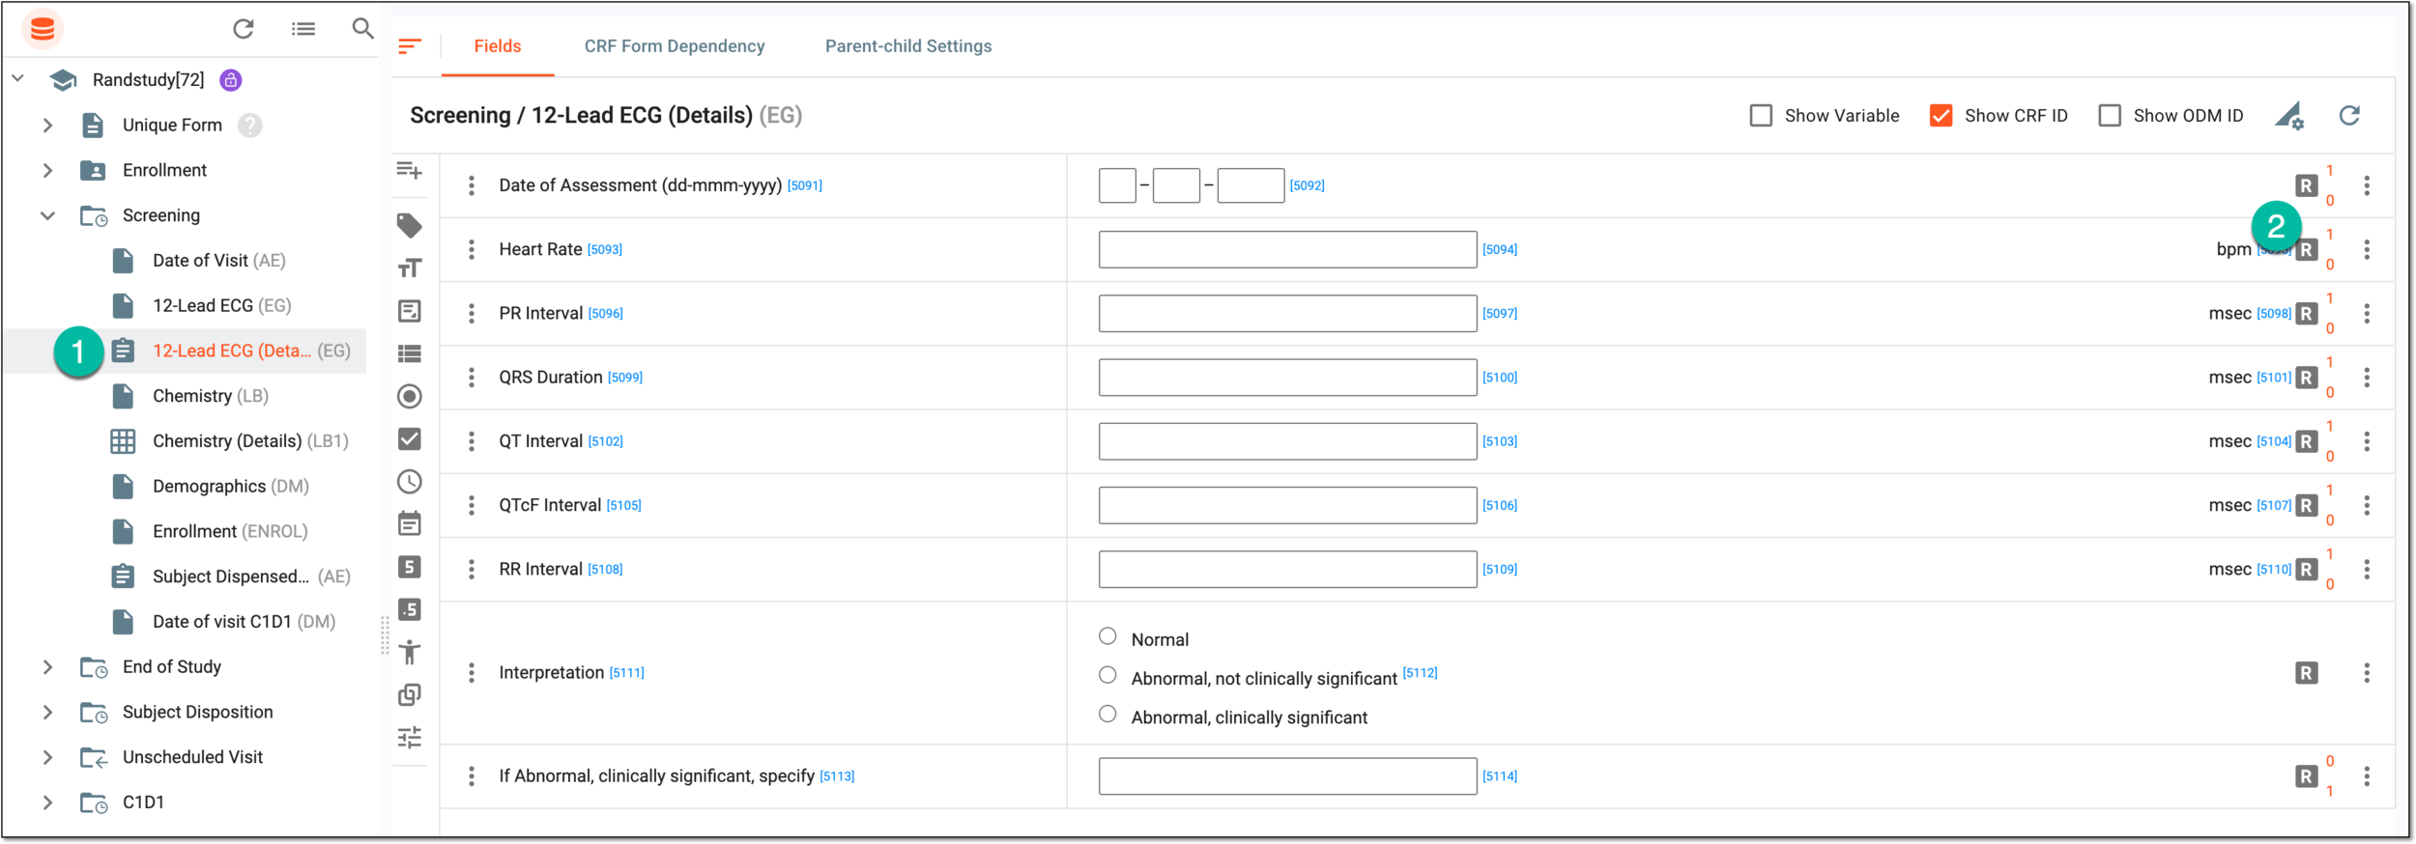This screenshot has height=844, width=2416.
Task: Enable Show ODM ID checkbox
Action: tap(2111, 116)
